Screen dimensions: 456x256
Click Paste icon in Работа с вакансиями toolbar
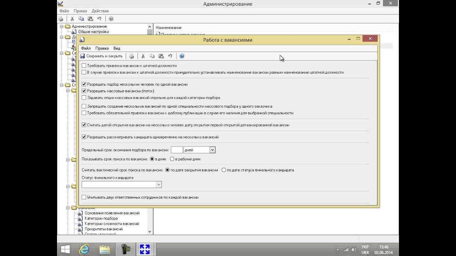point(161,56)
